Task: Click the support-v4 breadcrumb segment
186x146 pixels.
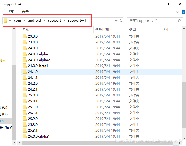Action: 77,20
